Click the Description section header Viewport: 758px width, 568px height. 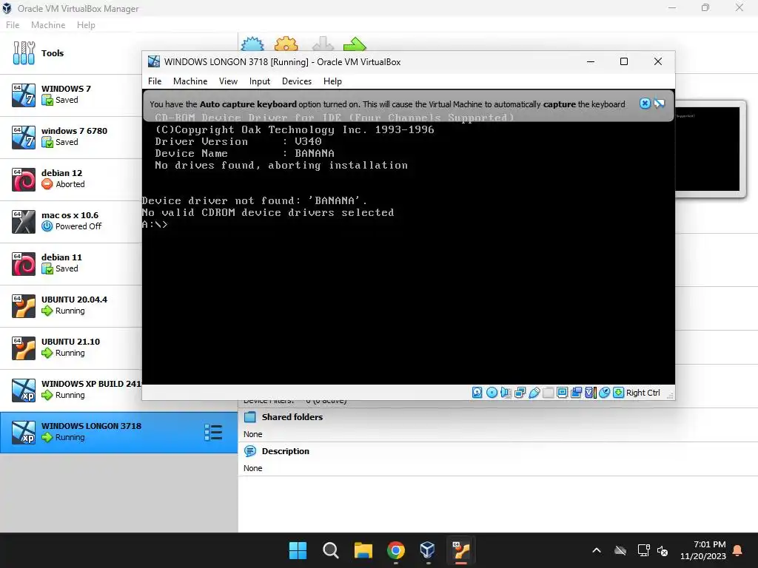tap(285, 451)
